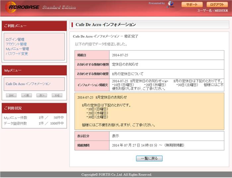The image size is (232, 178).
Task: Click the ご利用状況 panel header
Action: pyautogui.click(x=34, y=108)
